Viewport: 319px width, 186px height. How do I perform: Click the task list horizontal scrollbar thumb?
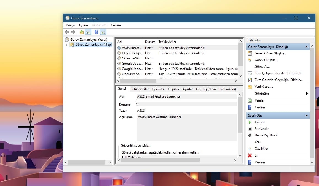(138, 81)
